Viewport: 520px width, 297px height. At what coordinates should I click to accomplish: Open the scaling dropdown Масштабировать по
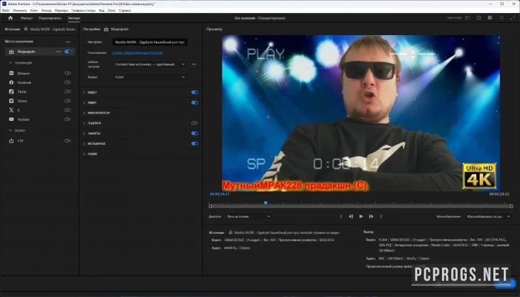click(x=489, y=216)
